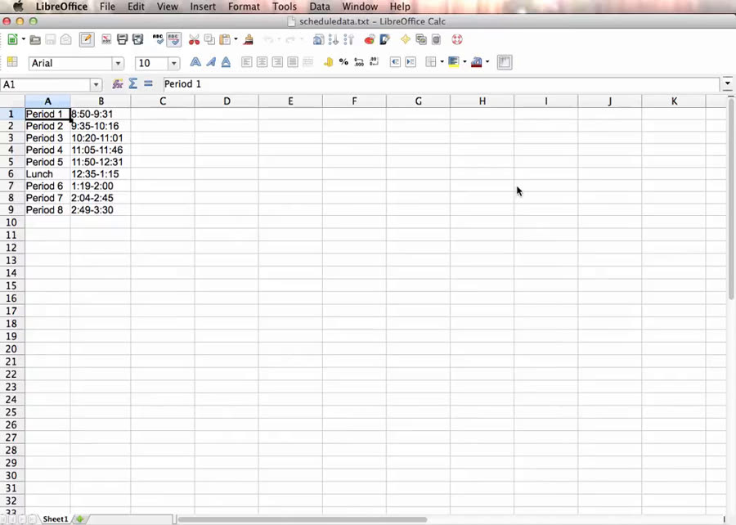The image size is (736, 525).
Task: Click Show Draw Functions icon
Action: [x=385, y=39]
